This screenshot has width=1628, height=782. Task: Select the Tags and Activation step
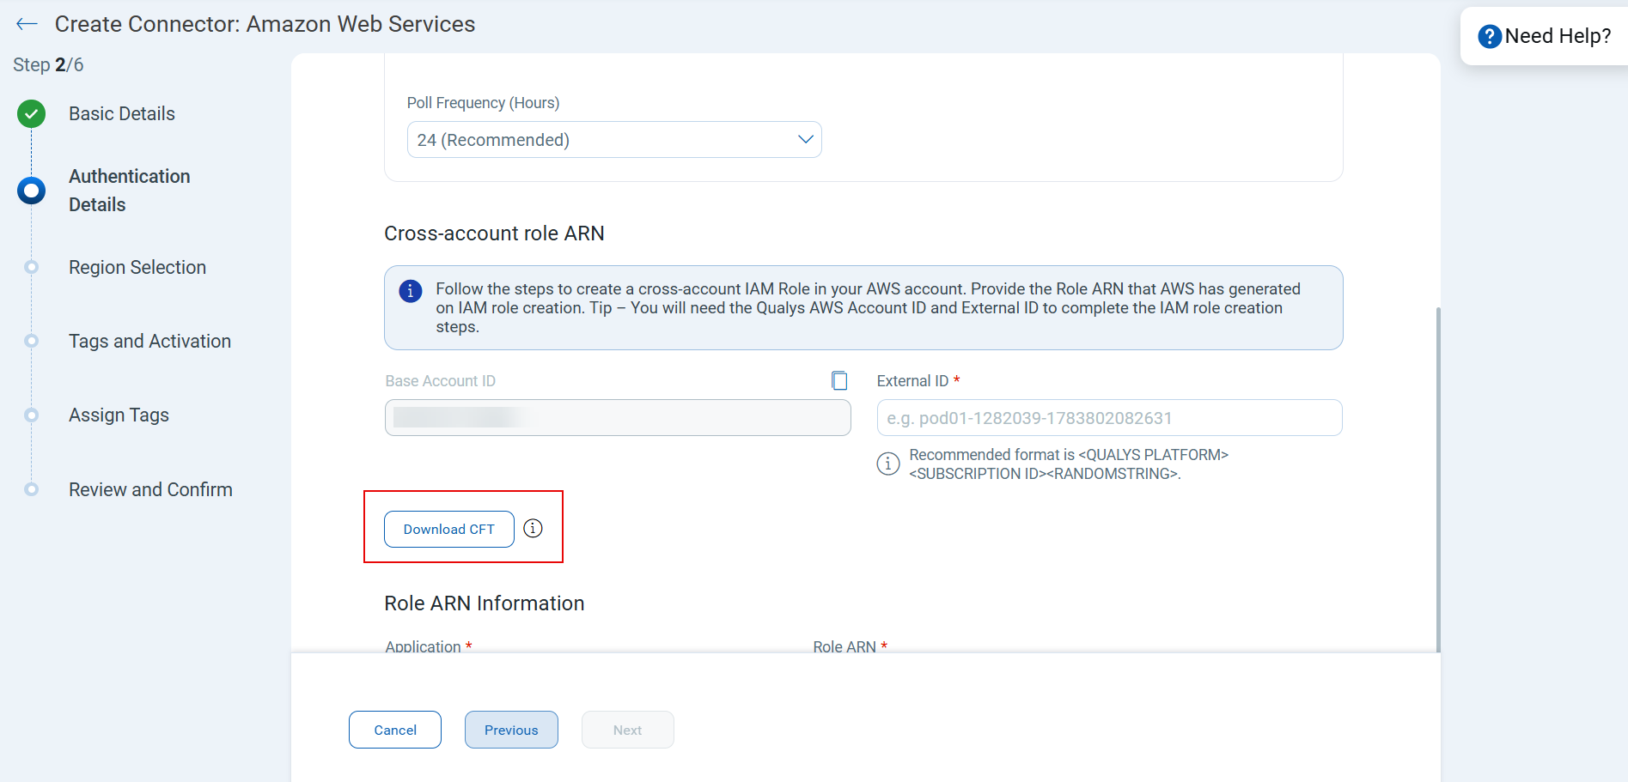click(x=150, y=341)
